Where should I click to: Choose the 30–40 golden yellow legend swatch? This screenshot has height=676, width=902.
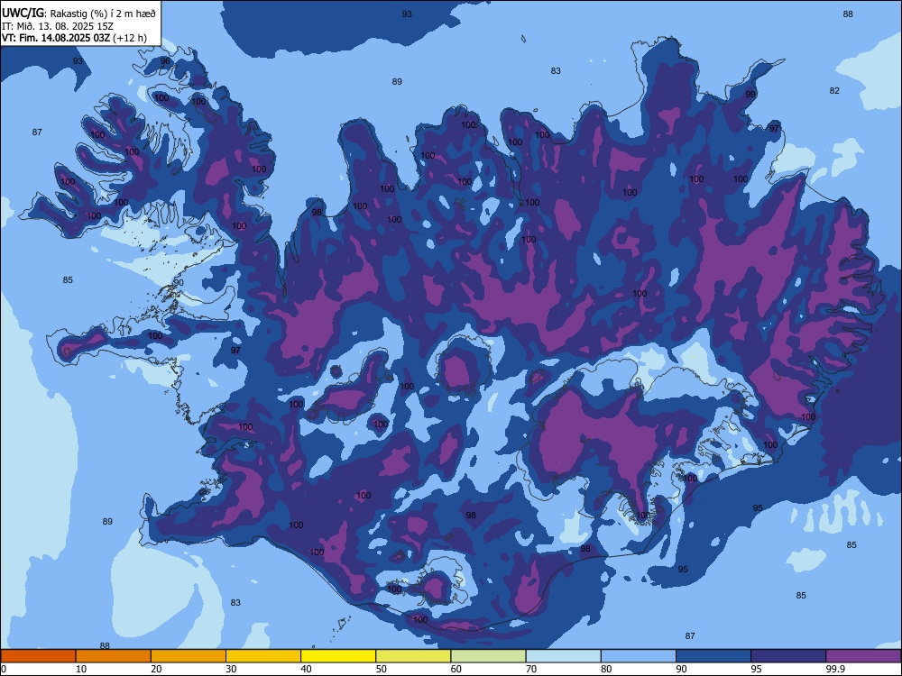(x=263, y=656)
